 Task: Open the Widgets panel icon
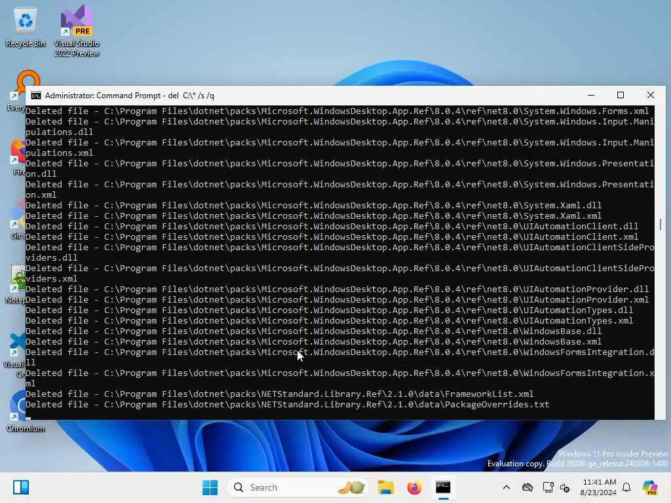click(x=20, y=487)
